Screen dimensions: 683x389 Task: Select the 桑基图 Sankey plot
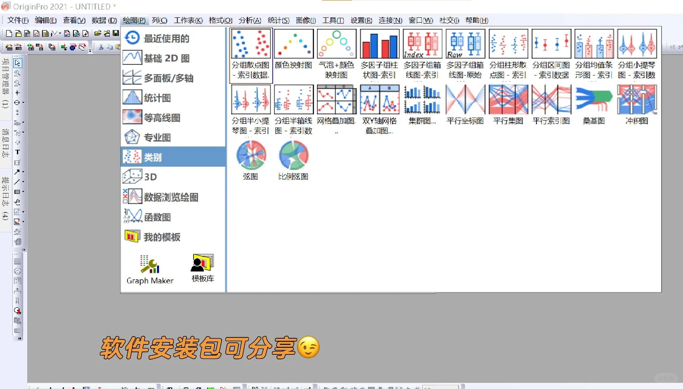coord(594,105)
